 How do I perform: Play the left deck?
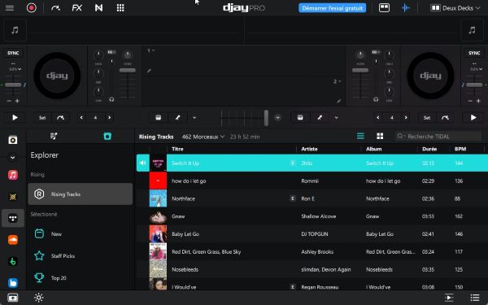[15, 118]
